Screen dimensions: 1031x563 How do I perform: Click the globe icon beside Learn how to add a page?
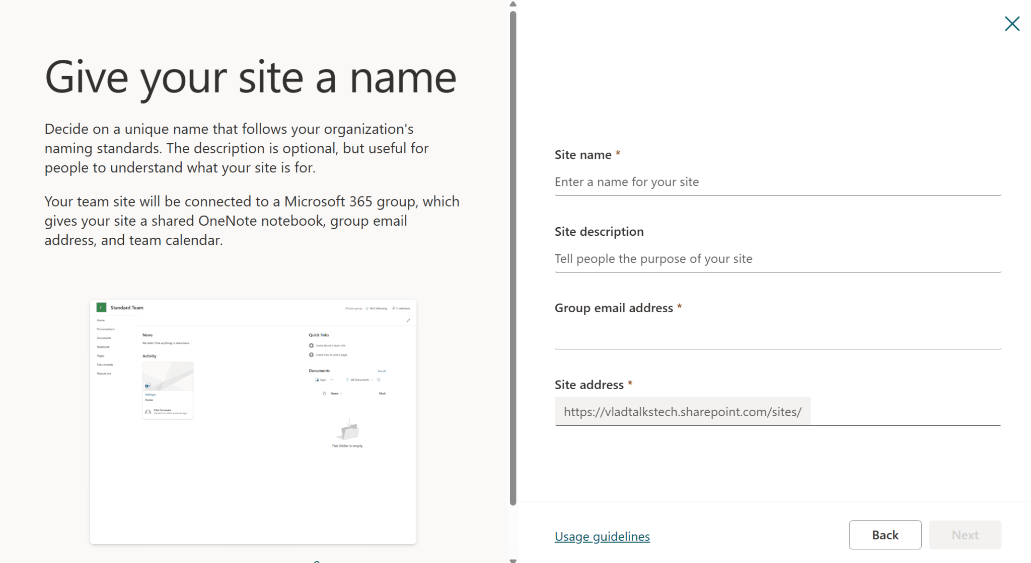point(311,355)
